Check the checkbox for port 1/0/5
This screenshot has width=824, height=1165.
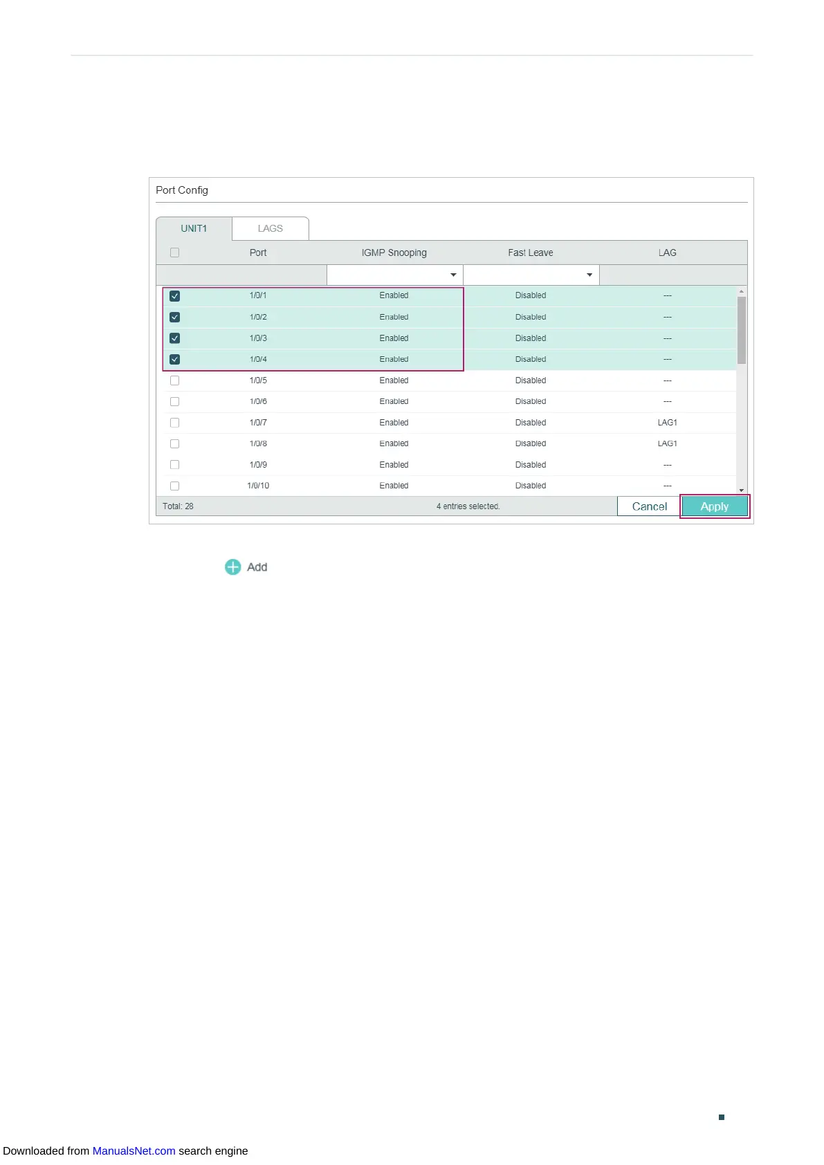point(174,380)
